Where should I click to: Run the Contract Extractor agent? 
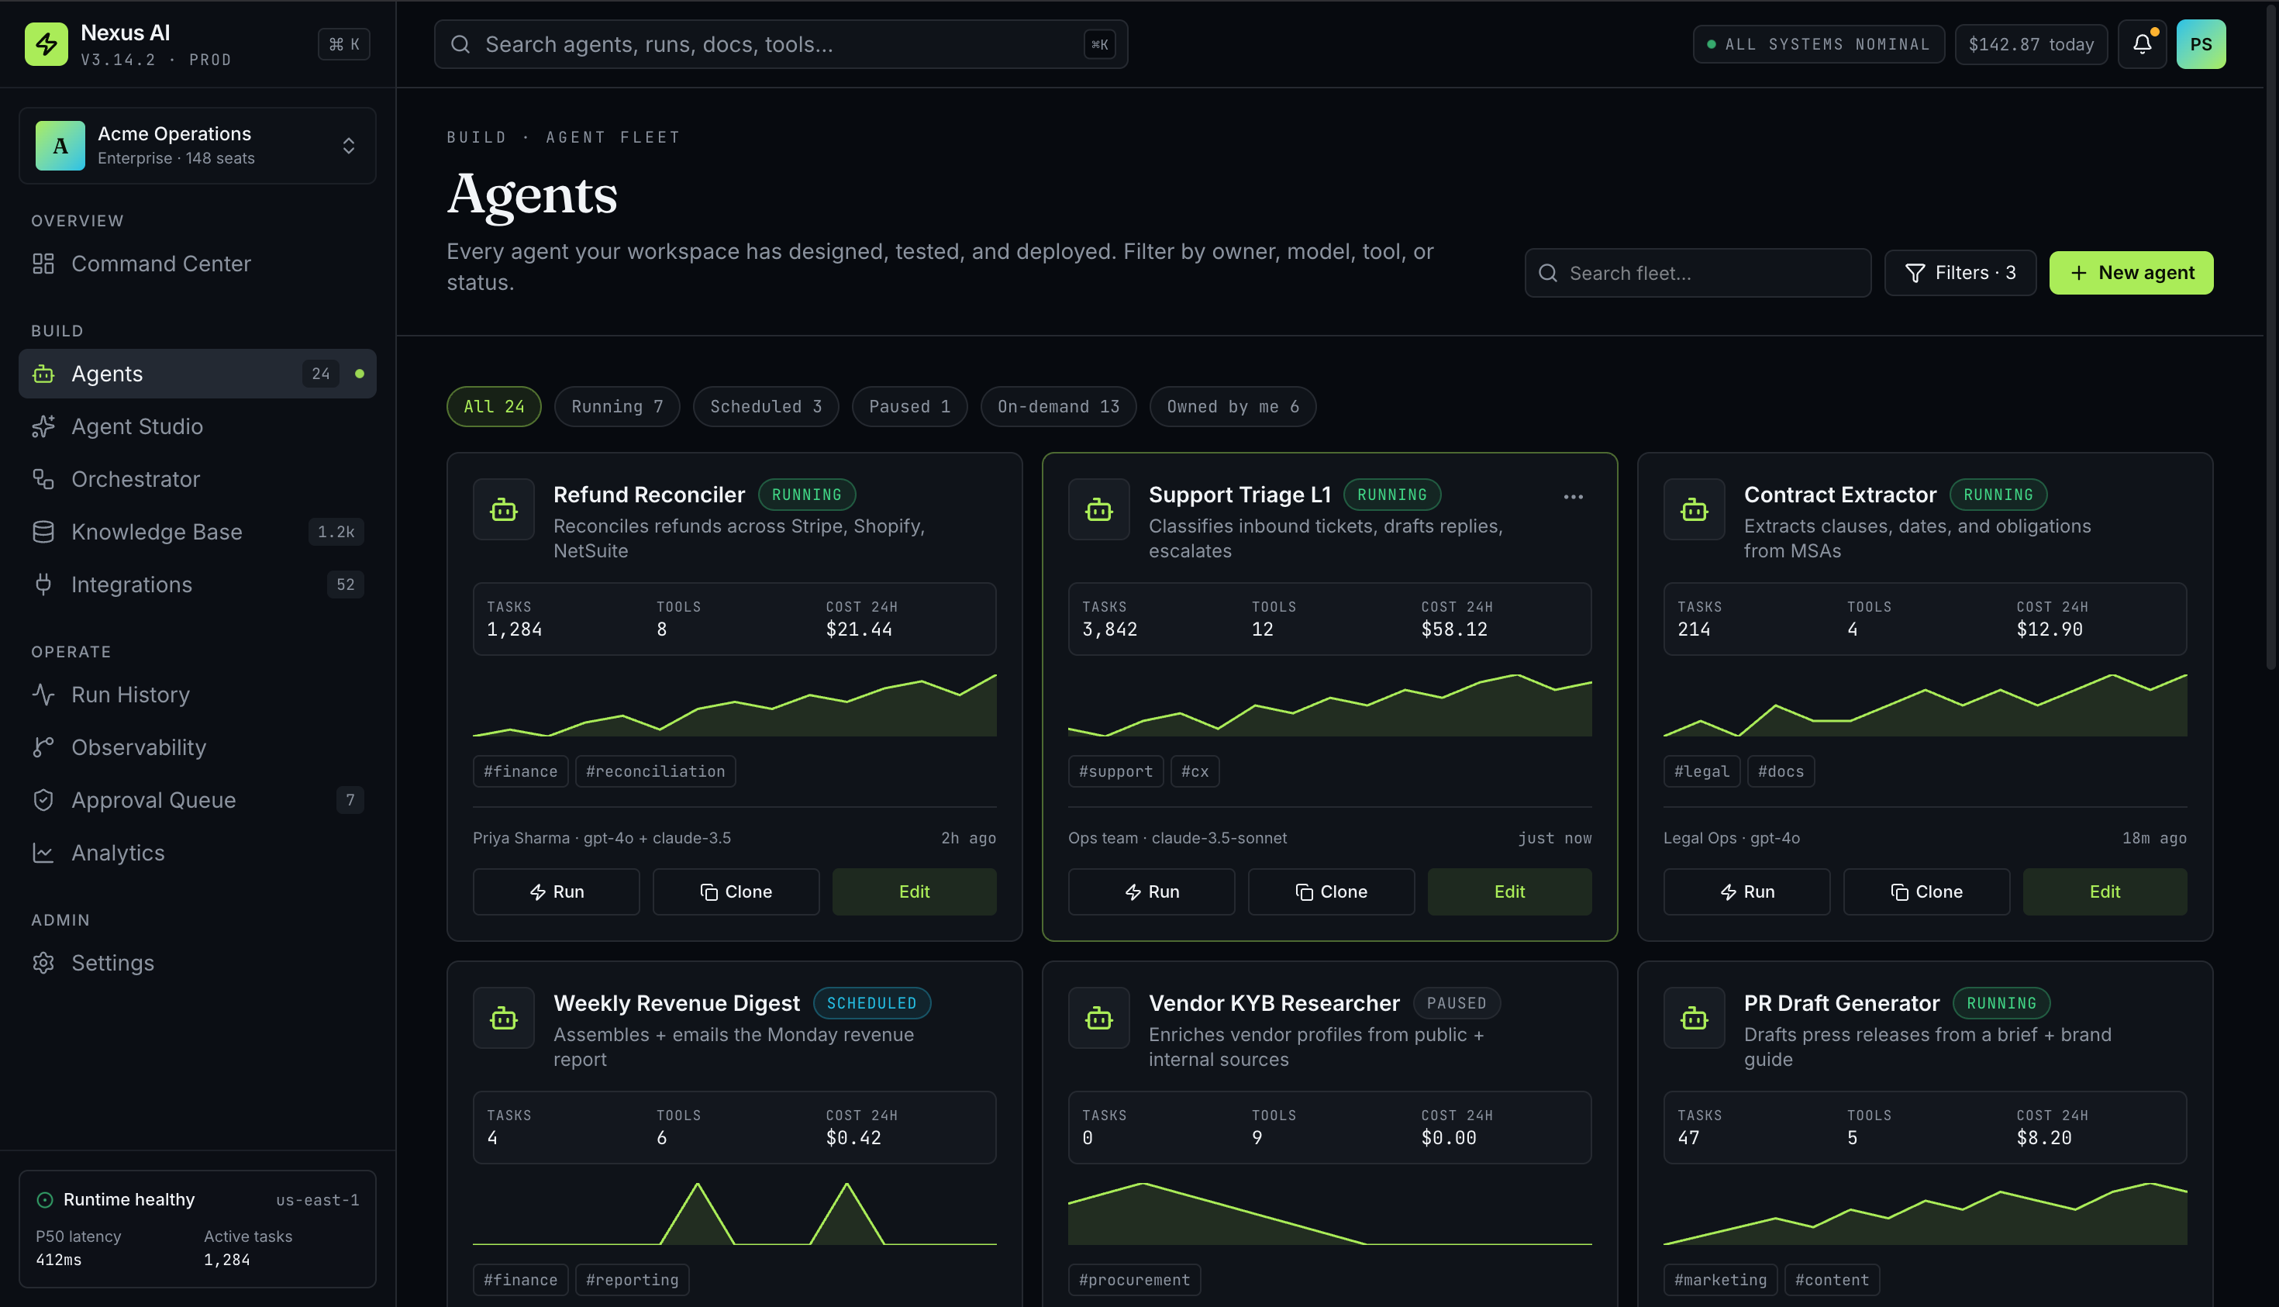point(1746,891)
